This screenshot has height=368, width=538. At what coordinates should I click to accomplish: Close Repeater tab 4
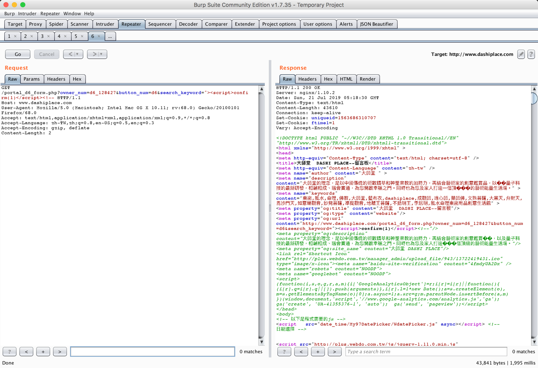coord(65,37)
